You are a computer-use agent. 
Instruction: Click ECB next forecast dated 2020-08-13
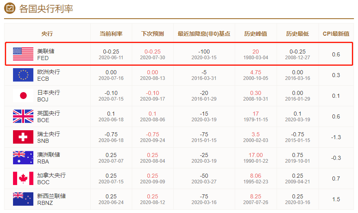pyautogui.click(x=153, y=75)
